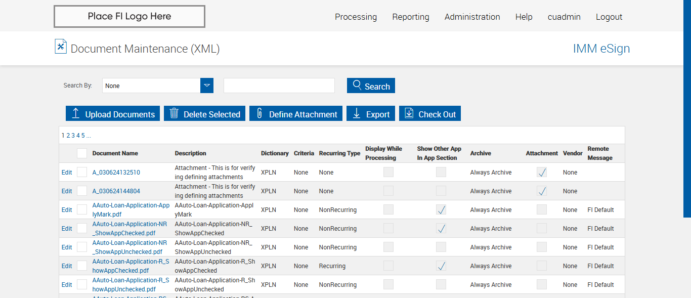Click the blue vertical scrollbar on right

pos(687,109)
